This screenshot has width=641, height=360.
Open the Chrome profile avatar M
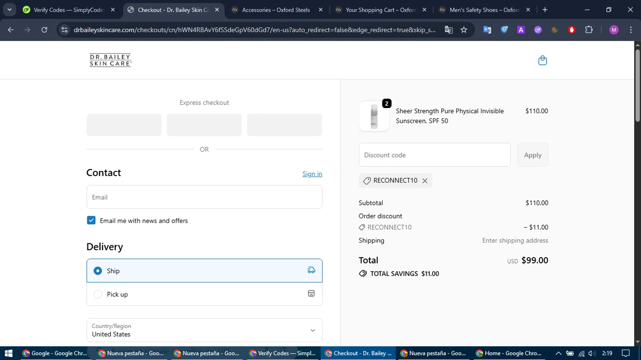[x=614, y=30]
